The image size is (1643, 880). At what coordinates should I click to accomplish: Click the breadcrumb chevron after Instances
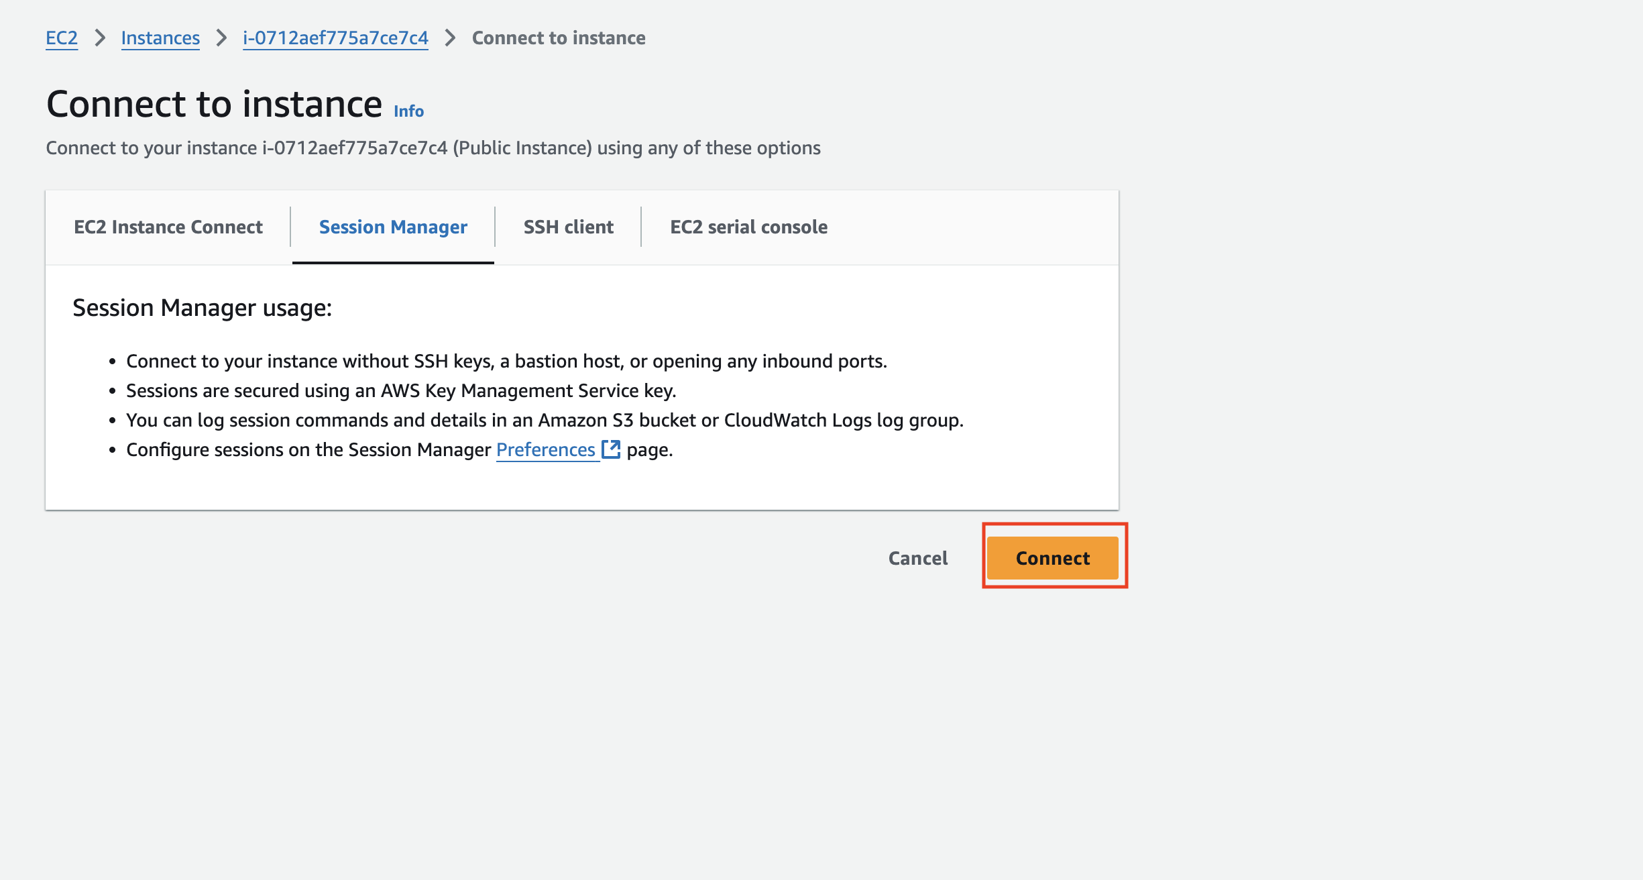pos(221,38)
